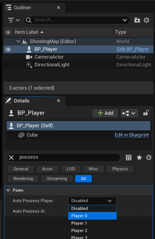The height and width of the screenshot is (239, 155).
Task: Open the property matrix table icon
Action: coord(129,158)
